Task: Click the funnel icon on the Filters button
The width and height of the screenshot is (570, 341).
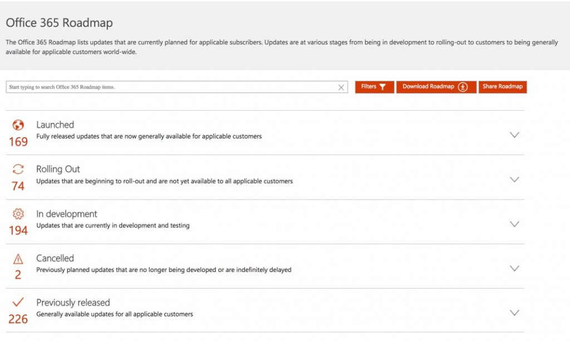Action: (384, 87)
